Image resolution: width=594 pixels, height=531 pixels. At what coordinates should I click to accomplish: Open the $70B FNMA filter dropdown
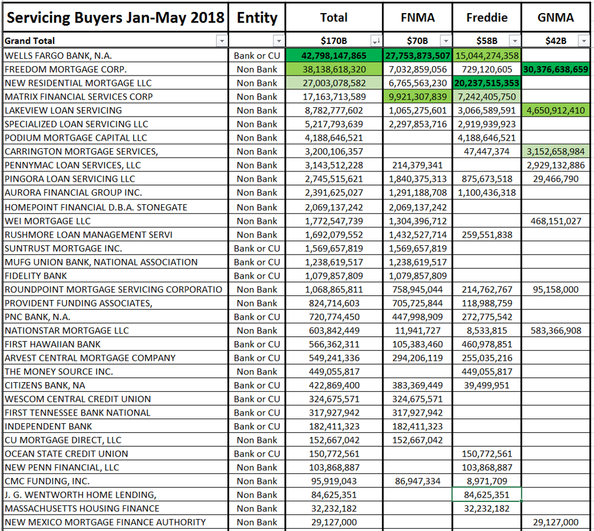pos(446,40)
